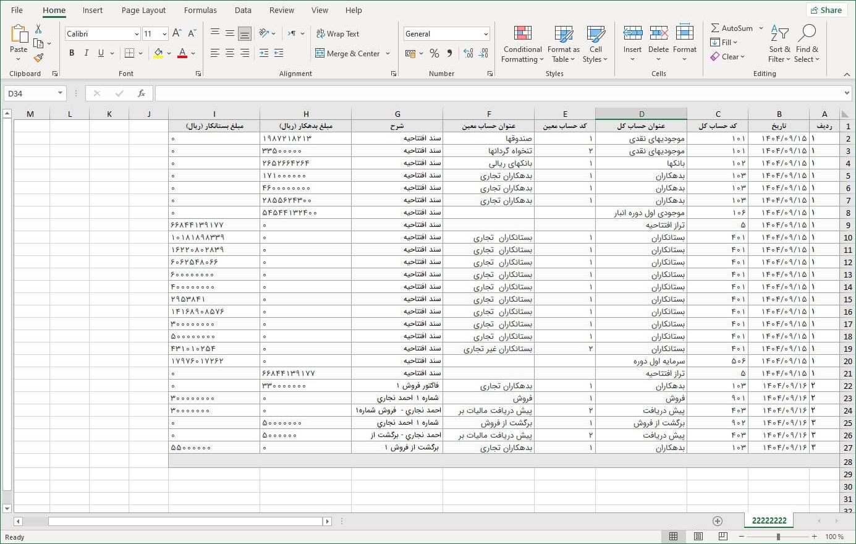This screenshot has height=544, width=856.
Task: Toggle Italic formatting
Action: 87,53
